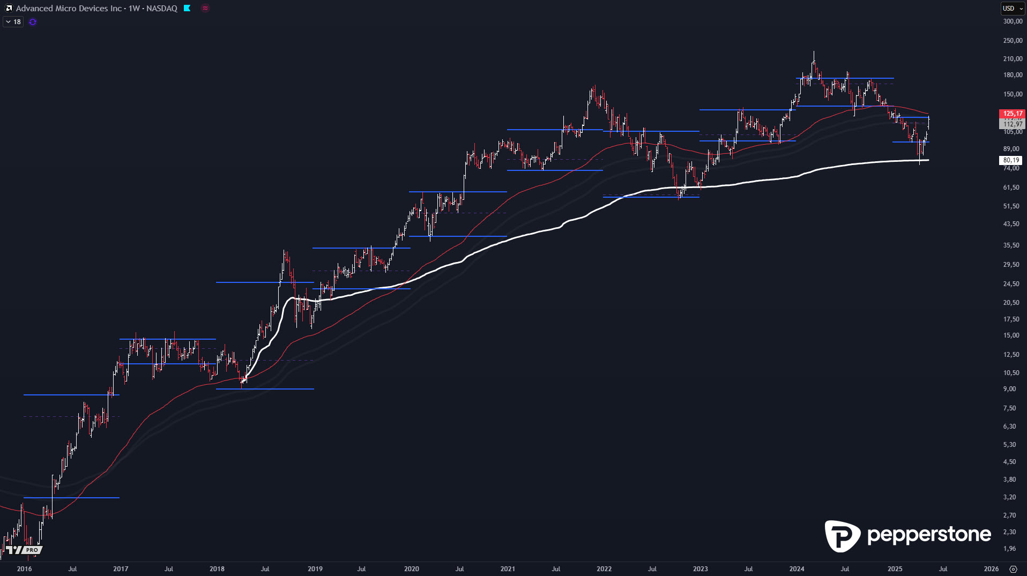Click the 2022 label on time axis

604,569
